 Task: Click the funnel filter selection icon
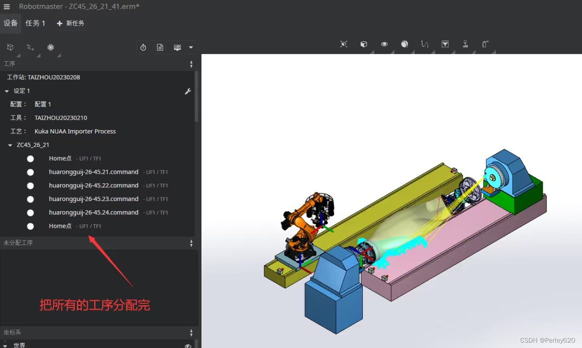(445, 44)
